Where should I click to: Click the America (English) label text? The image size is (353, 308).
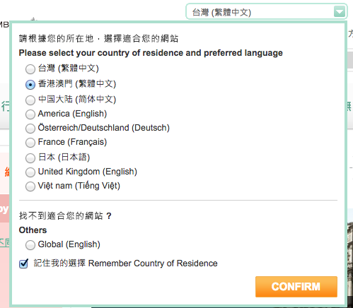pyautogui.click(x=72, y=114)
